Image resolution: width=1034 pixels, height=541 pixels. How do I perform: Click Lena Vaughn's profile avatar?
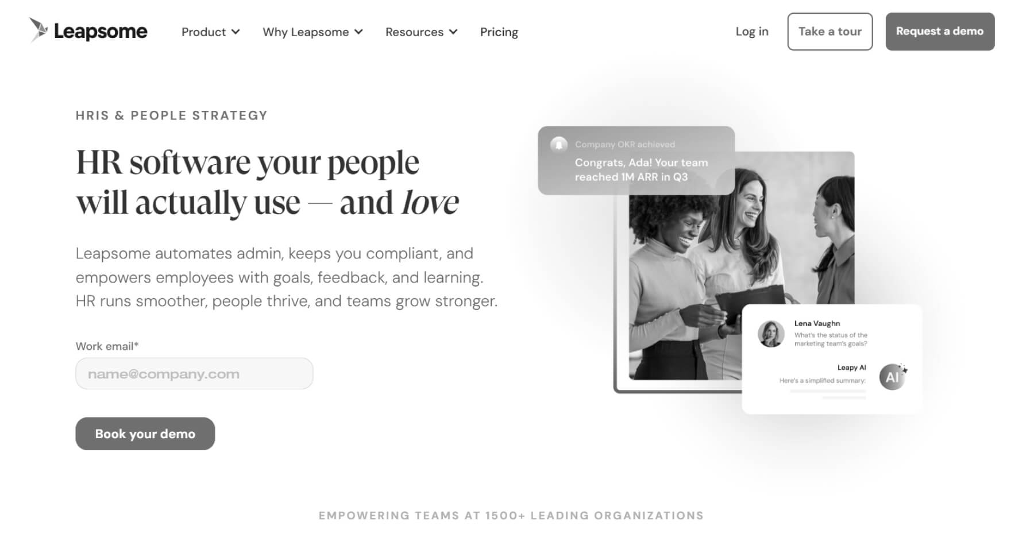click(771, 334)
